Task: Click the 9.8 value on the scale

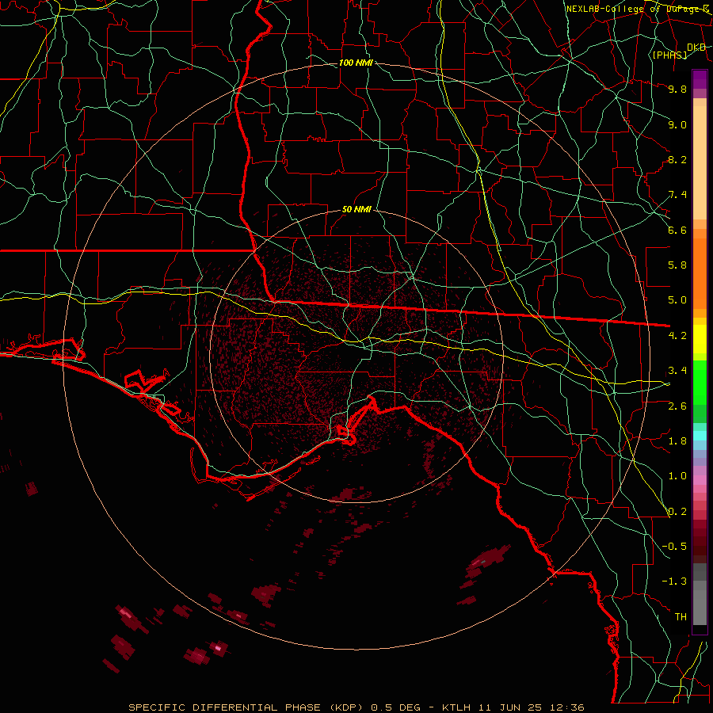Action: [x=677, y=89]
